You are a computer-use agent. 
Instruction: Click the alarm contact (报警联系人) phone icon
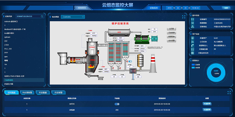[192, 45]
